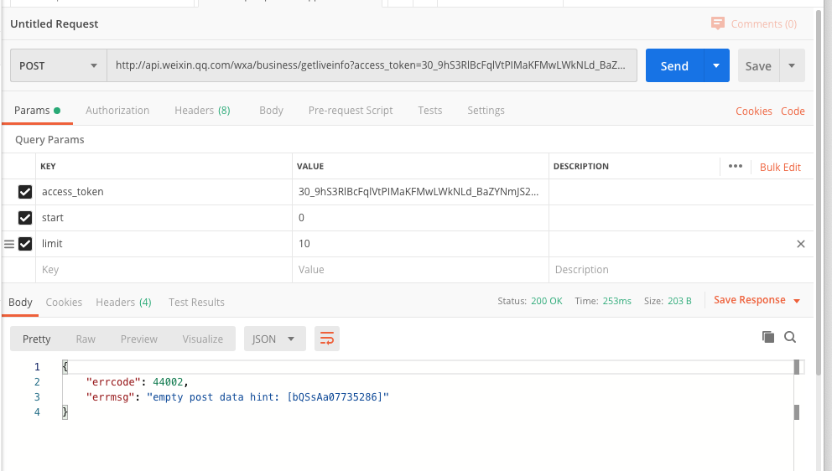This screenshot has height=471, width=832.
Task: Open the three-dots column options menu
Action: click(x=736, y=166)
